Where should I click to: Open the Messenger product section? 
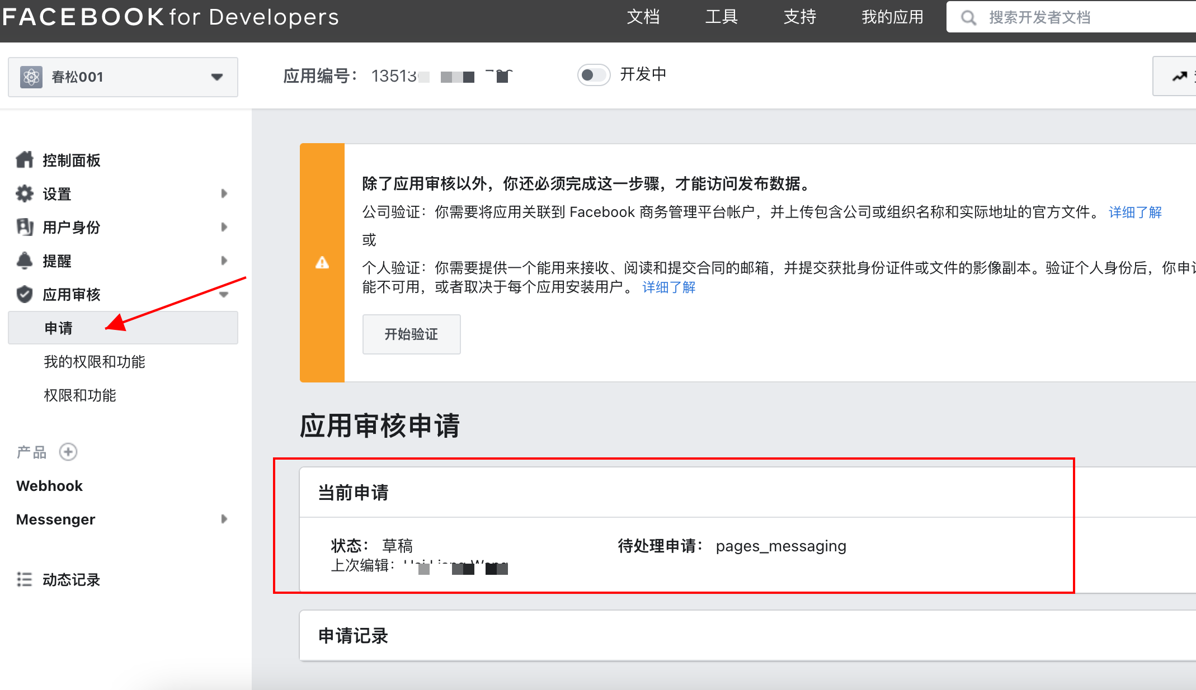56,519
